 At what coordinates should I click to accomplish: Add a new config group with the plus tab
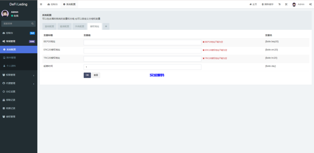click(106, 27)
